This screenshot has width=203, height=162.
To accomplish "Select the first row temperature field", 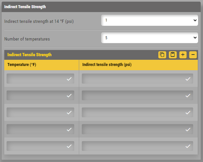I will 36,79.
